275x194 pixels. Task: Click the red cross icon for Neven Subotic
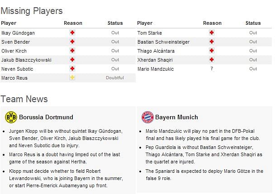72,68
